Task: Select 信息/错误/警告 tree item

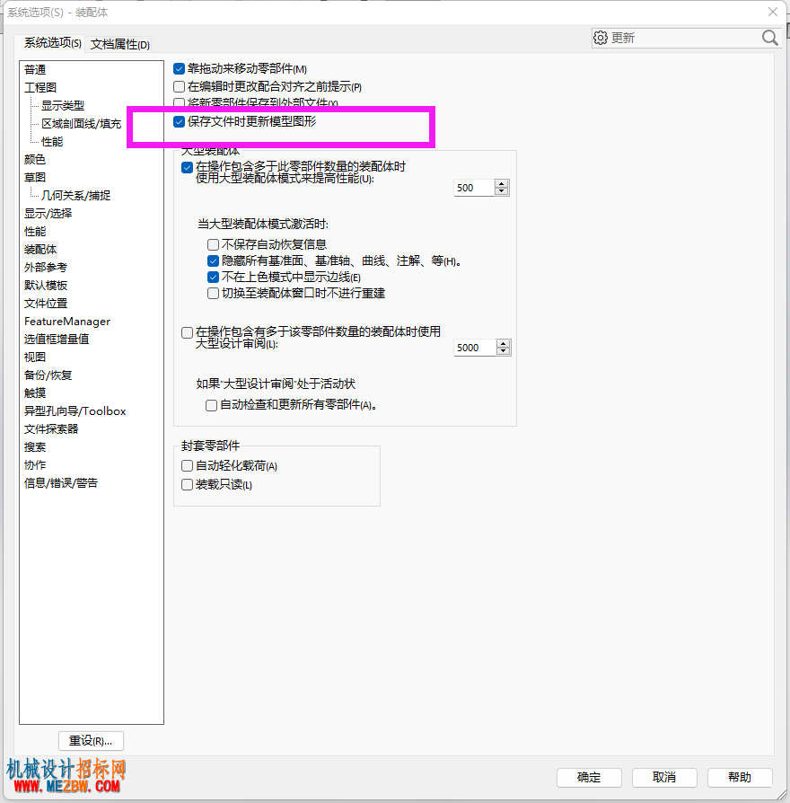Action: click(x=61, y=483)
